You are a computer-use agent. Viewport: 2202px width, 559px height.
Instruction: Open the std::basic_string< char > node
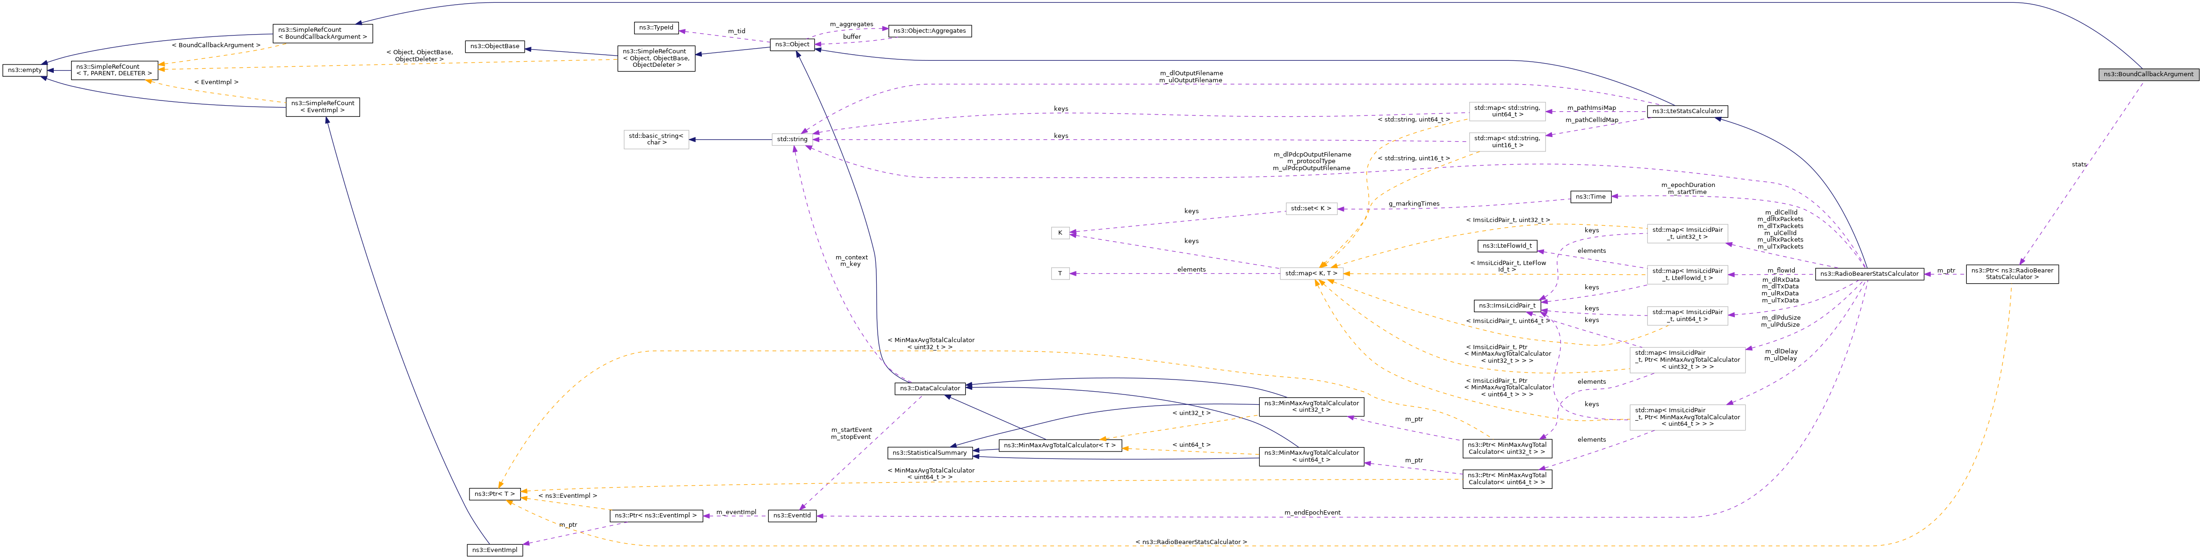[657, 139]
